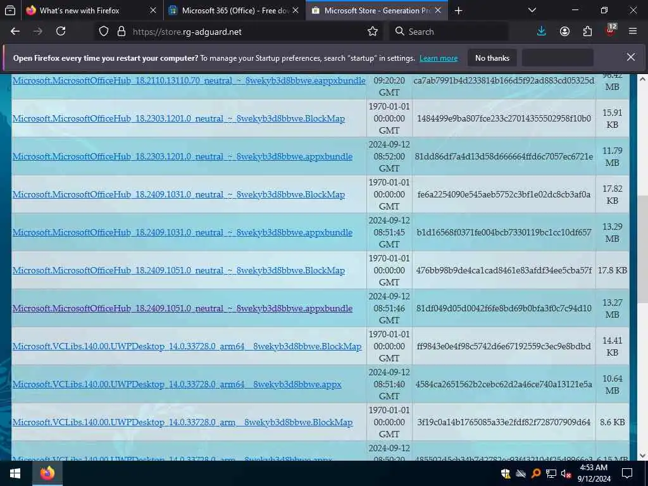Decline with the No thanks button
The height and width of the screenshot is (486, 648).
point(492,58)
